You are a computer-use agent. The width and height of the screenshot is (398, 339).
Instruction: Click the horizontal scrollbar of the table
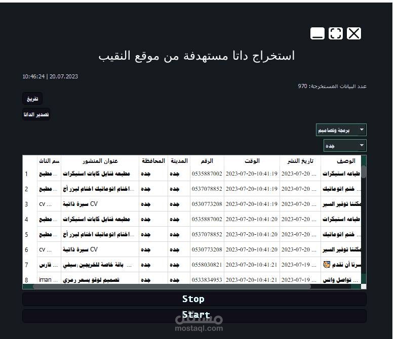(x=172, y=286)
